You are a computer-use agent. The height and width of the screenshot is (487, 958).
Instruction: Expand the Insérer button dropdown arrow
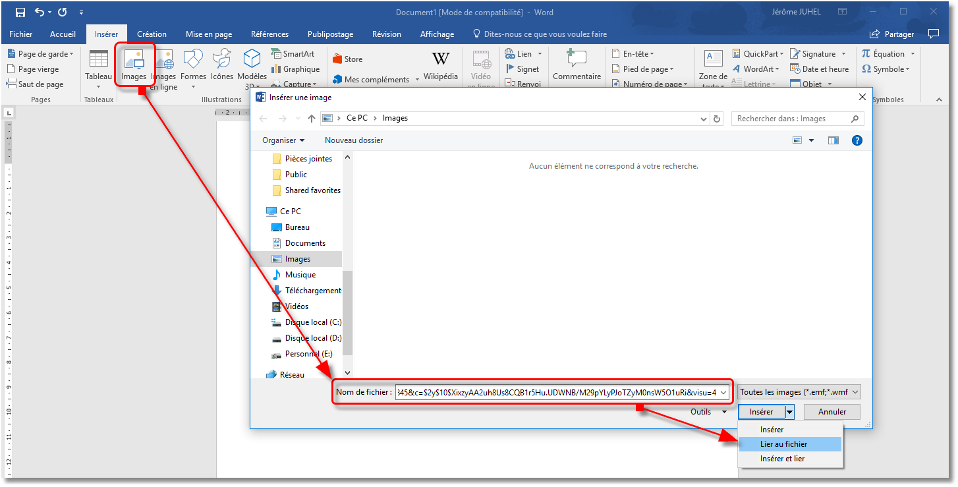789,412
